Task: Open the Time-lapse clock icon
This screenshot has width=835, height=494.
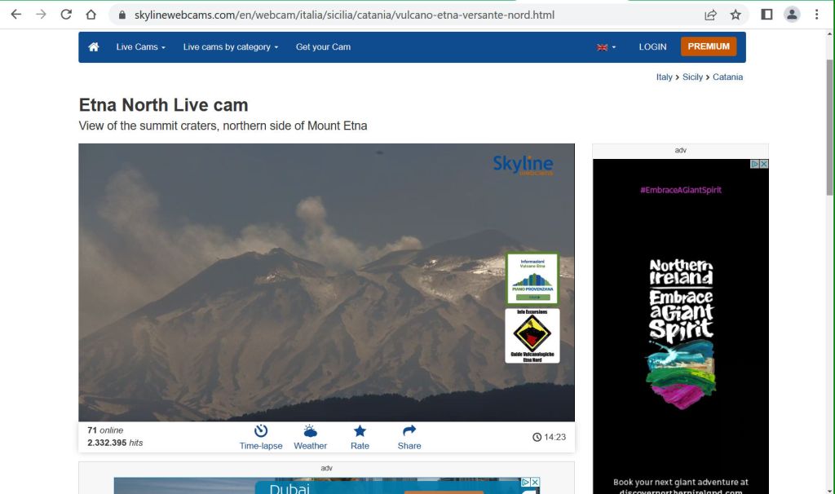Action: click(x=261, y=431)
